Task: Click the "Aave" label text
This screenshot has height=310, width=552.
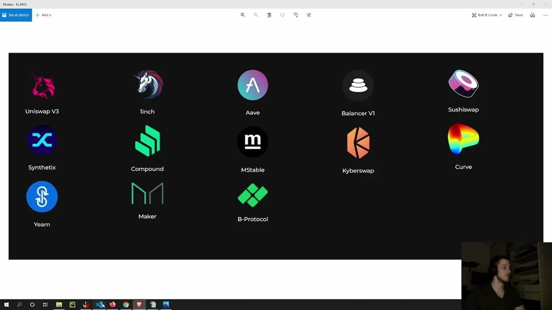Action: tap(253, 113)
